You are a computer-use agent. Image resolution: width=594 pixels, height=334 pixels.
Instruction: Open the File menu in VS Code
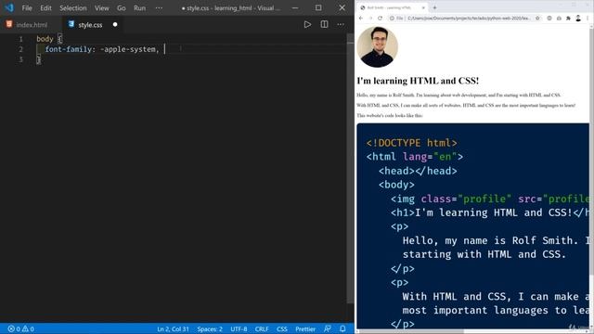tap(27, 8)
